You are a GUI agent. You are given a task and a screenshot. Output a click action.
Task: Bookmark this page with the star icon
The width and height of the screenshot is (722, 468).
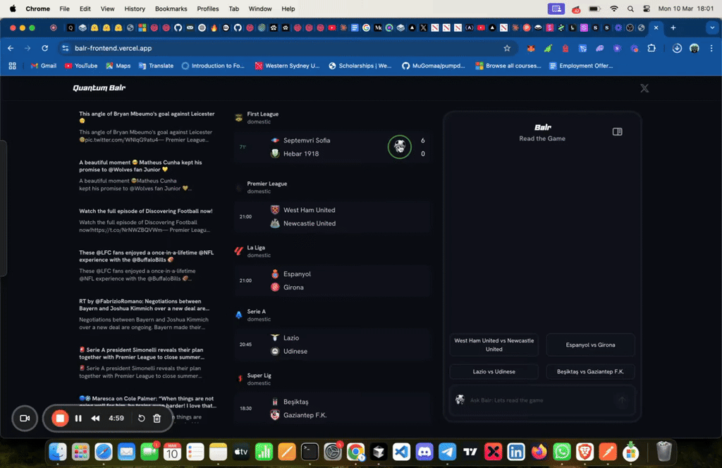coord(507,49)
